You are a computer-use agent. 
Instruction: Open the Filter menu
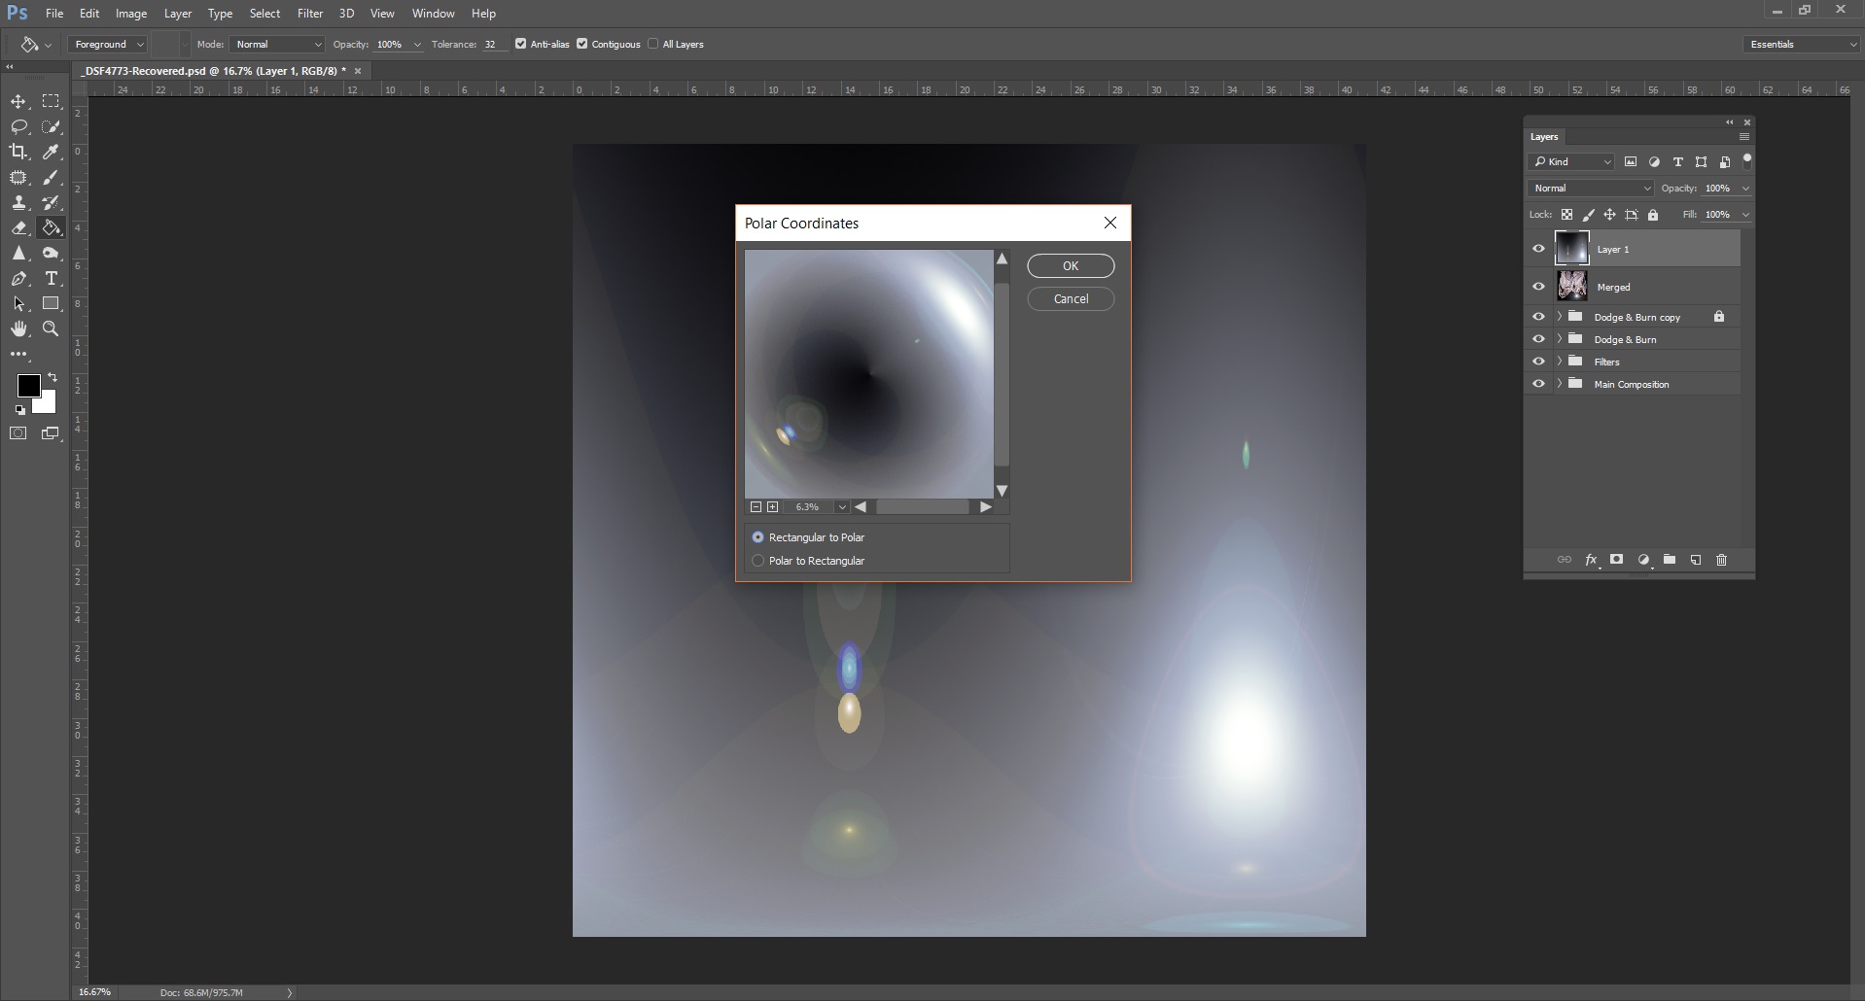[x=309, y=13]
